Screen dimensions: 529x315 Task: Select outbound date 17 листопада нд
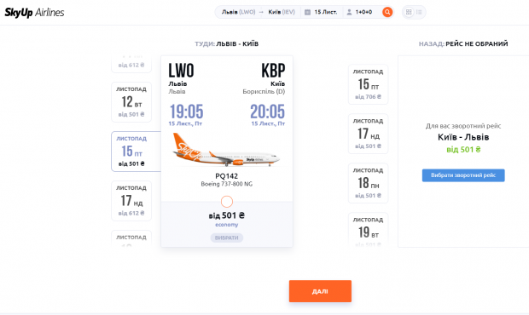click(x=131, y=201)
